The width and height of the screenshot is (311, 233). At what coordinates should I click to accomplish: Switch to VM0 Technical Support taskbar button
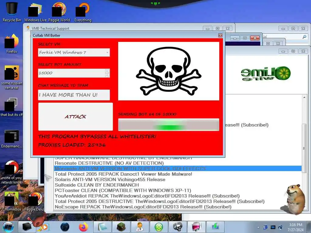coord(140,227)
